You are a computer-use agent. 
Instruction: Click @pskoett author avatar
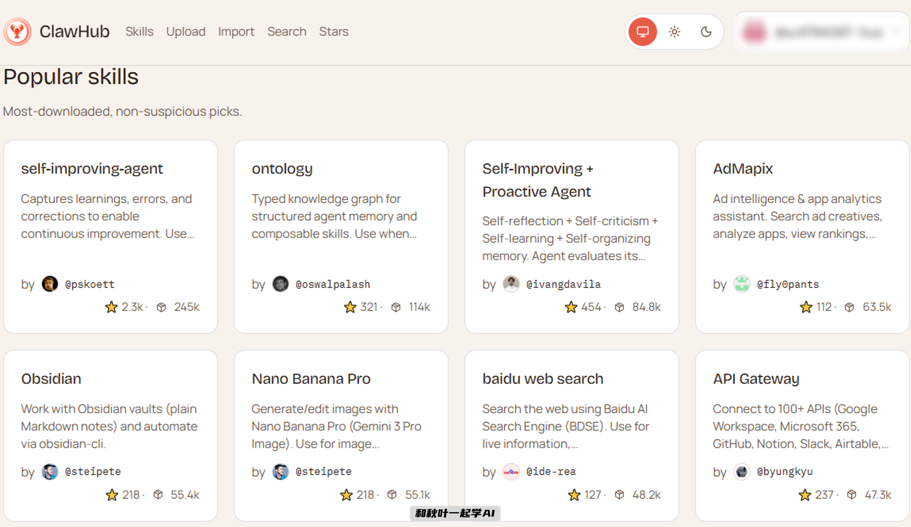(50, 284)
